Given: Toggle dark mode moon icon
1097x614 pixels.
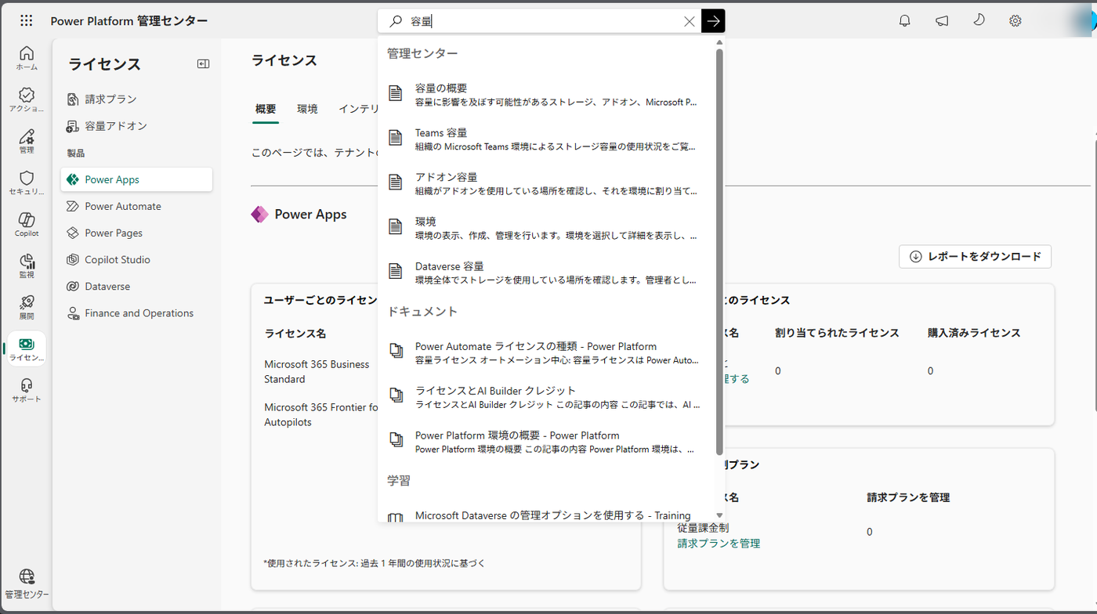Looking at the screenshot, I should tap(979, 21).
